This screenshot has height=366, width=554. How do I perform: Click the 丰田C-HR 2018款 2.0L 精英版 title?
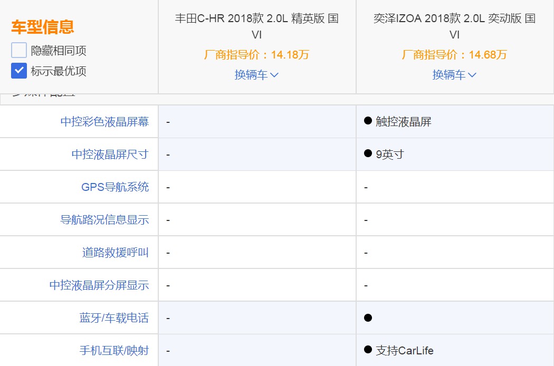(x=256, y=26)
